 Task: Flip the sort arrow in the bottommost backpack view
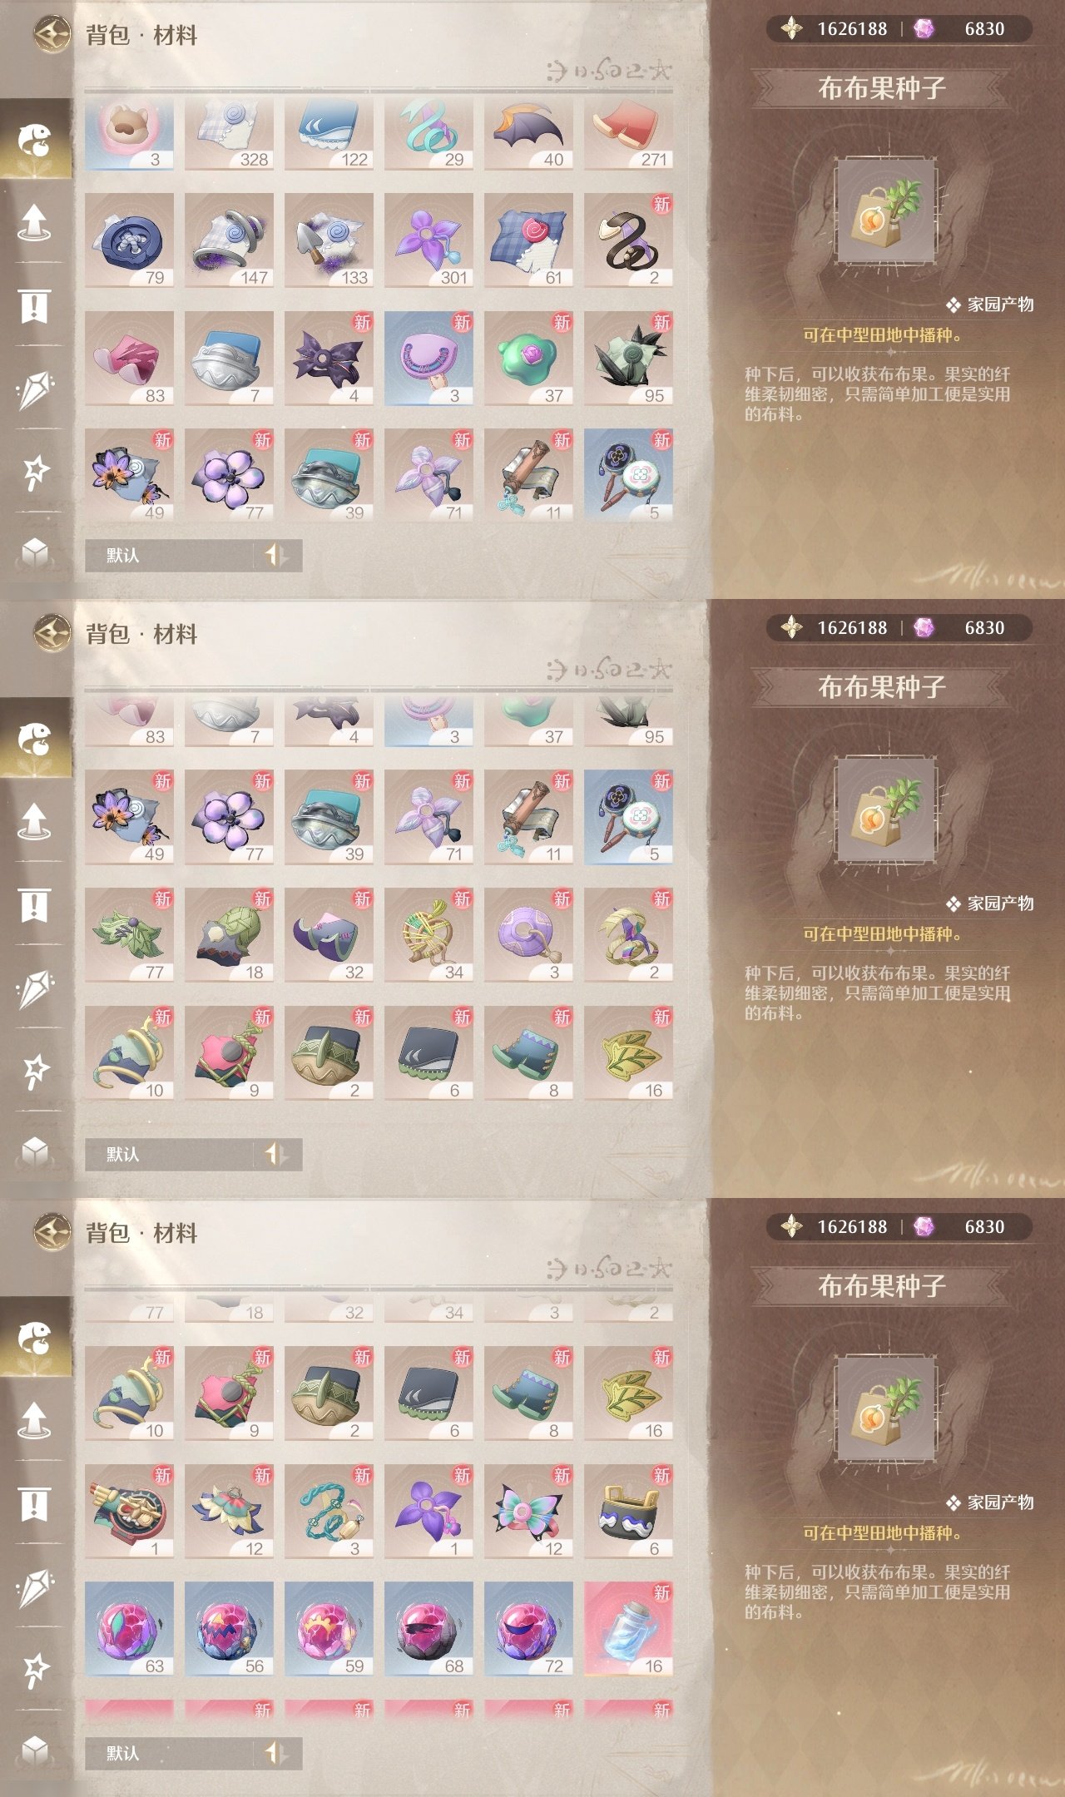tap(277, 1753)
